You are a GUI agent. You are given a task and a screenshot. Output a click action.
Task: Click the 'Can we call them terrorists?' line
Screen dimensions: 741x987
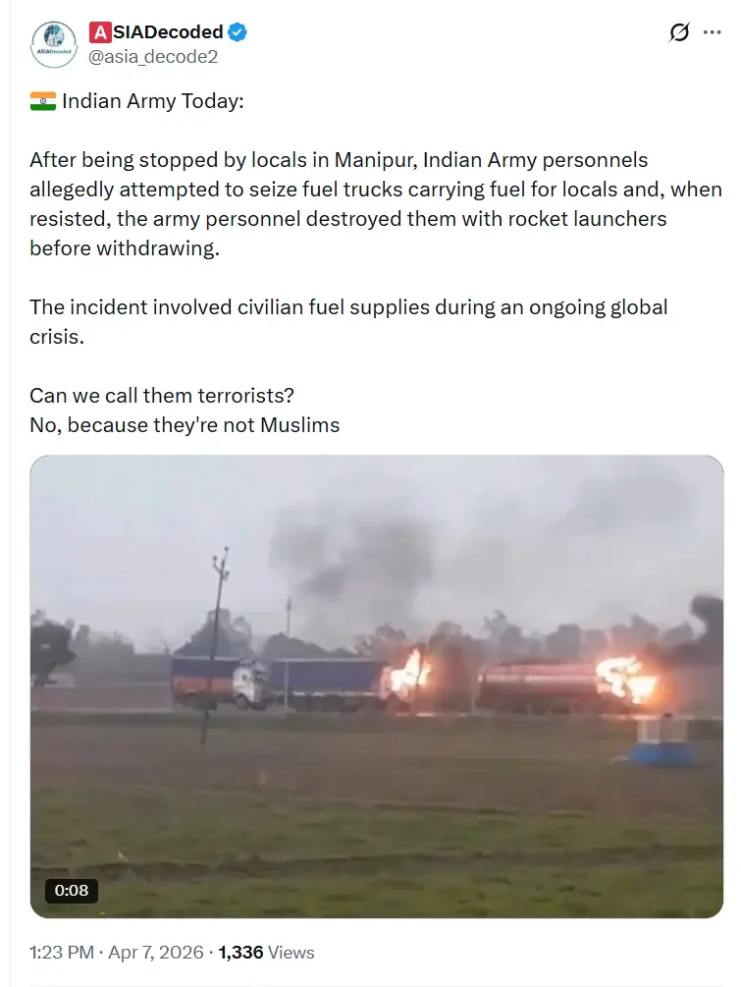[x=162, y=396]
